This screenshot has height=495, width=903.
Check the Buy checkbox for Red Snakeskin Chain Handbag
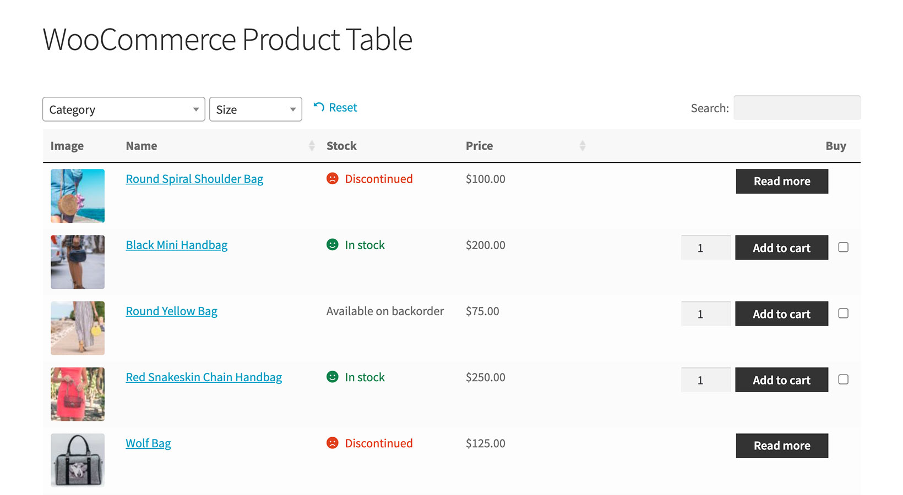click(843, 380)
